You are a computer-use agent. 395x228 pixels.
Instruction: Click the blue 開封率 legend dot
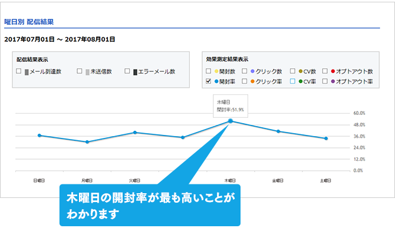216,81
